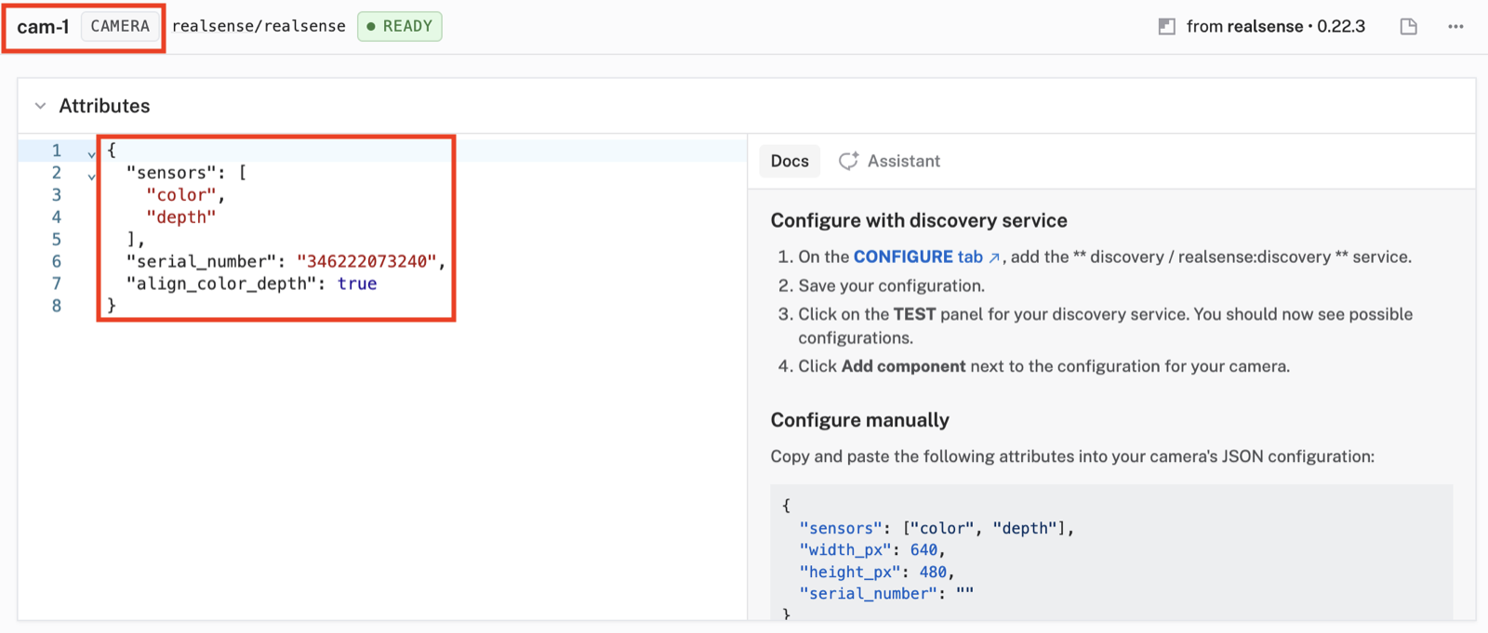Click the CAMERA type badge

[120, 26]
